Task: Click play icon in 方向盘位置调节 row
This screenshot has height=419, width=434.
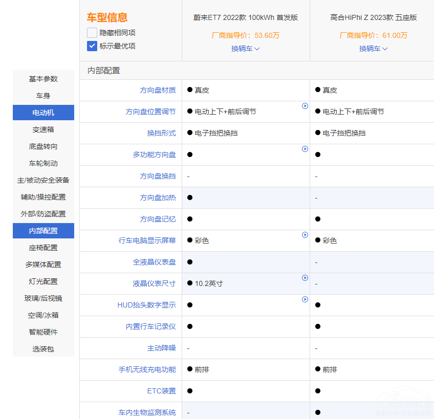Action: [x=305, y=106]
